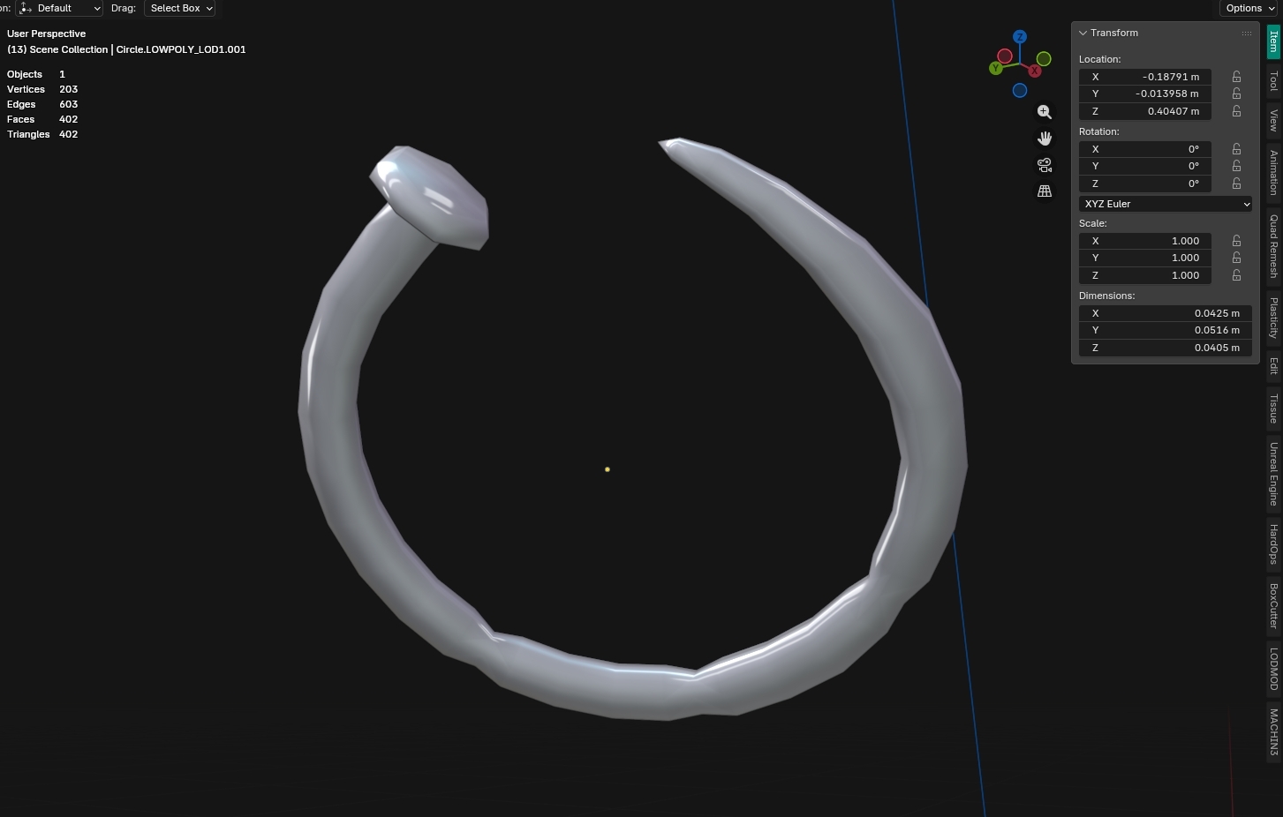The image size is (1283, 817).
Task: Open the Tool sidebar tab
Action: pos(1273,81)
